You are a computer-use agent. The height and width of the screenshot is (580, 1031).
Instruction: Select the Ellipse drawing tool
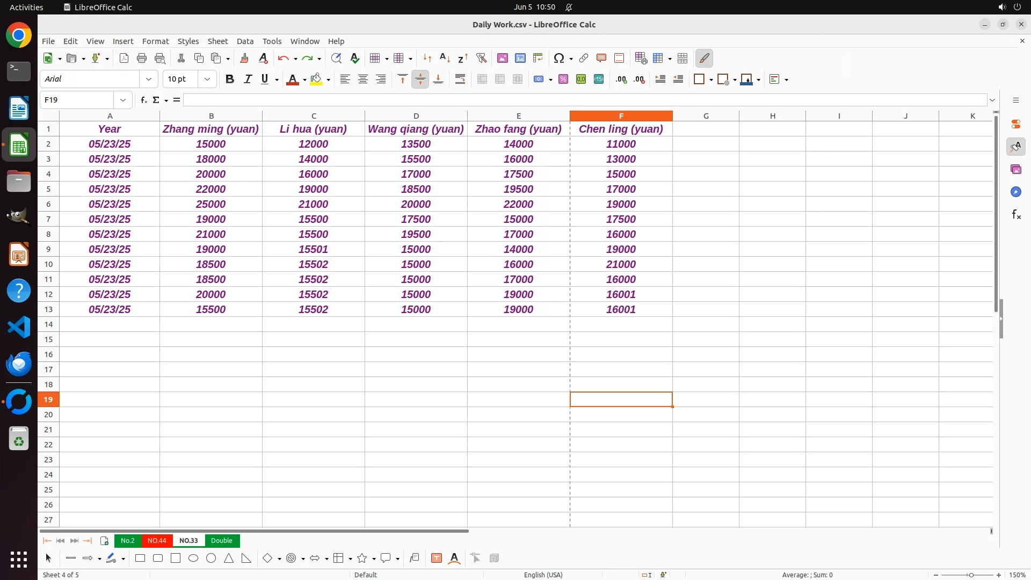193,558
